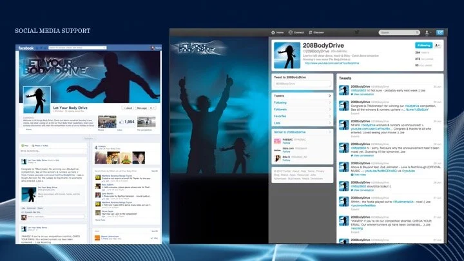Open Twitter Home tab in top navigation
Viewport: 464px width, 261px height.
click(x=277, y=33)
